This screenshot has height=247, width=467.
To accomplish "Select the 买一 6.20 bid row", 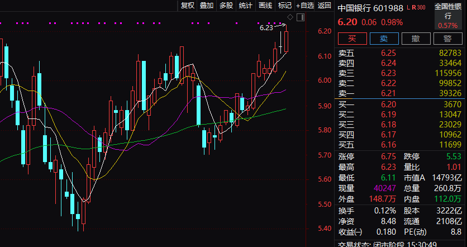I will click(x=400, y=104).
